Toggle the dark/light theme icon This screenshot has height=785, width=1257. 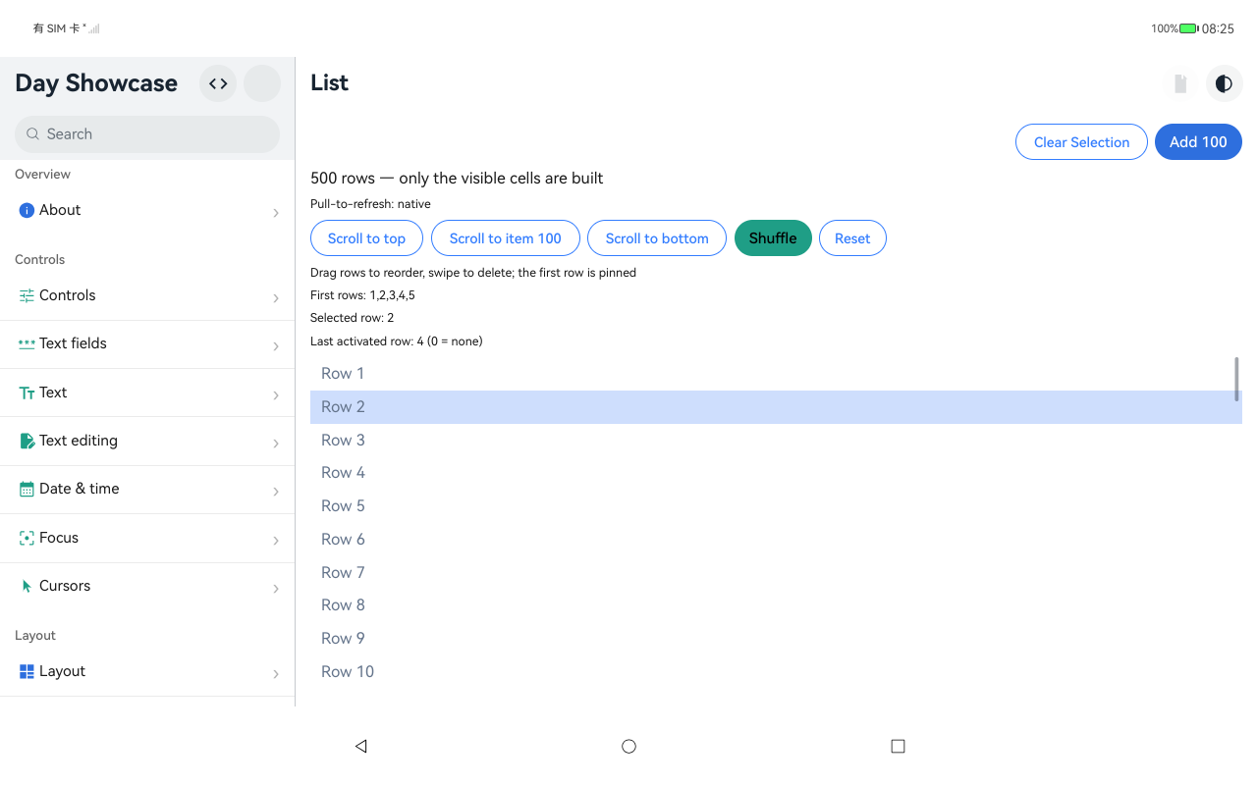pyautogui.click(x=1224, y=83)
